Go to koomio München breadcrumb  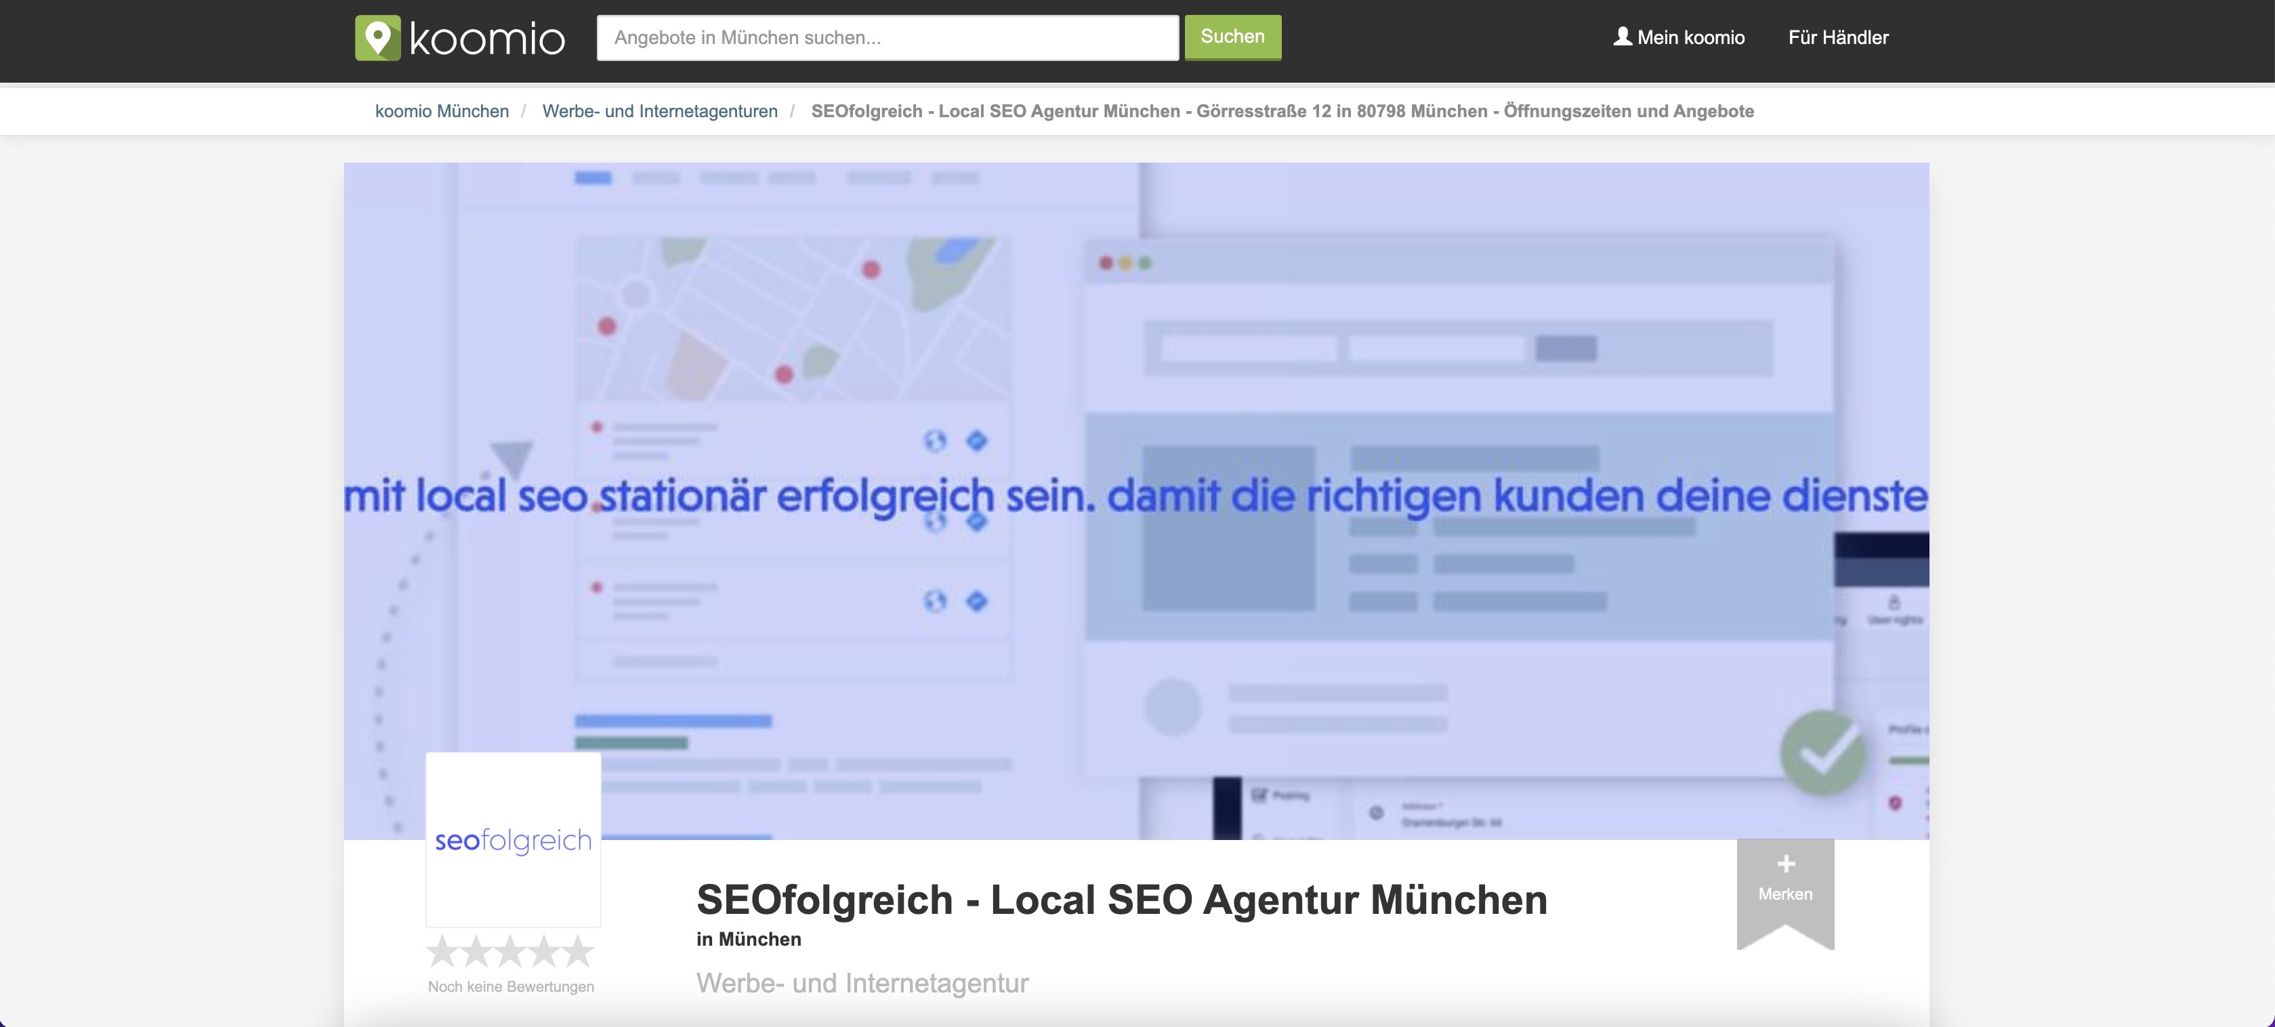click(442, 111)
